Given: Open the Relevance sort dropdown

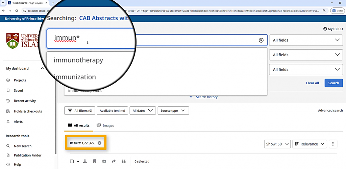Looking at the screenshot, I should [310, 144].
